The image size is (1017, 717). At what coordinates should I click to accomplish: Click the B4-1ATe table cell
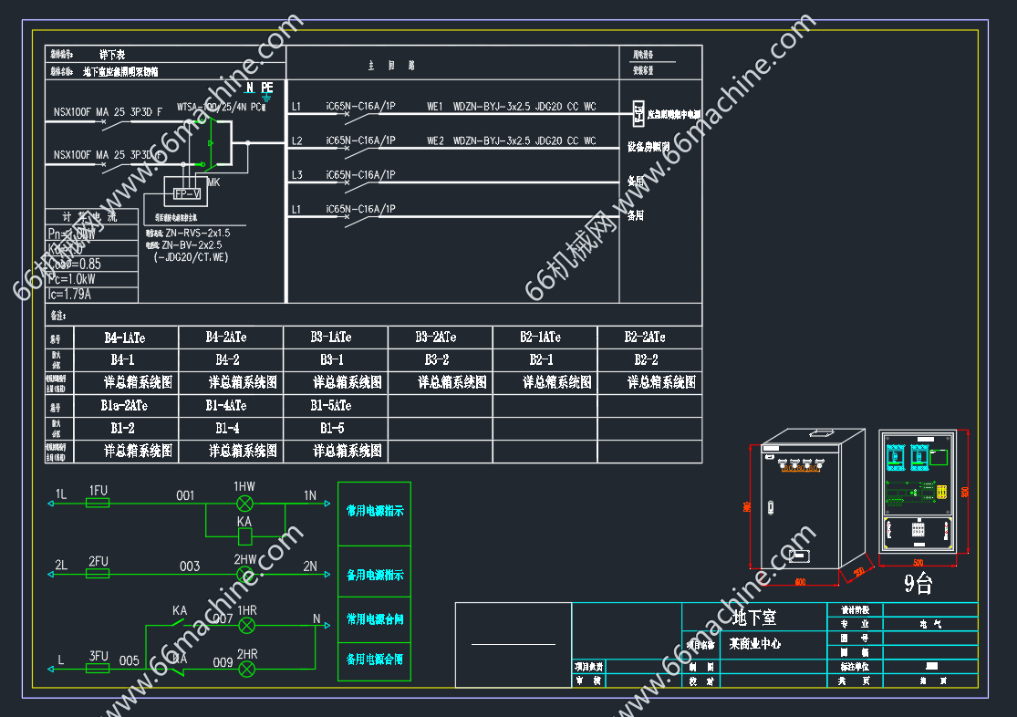(125, 338)
